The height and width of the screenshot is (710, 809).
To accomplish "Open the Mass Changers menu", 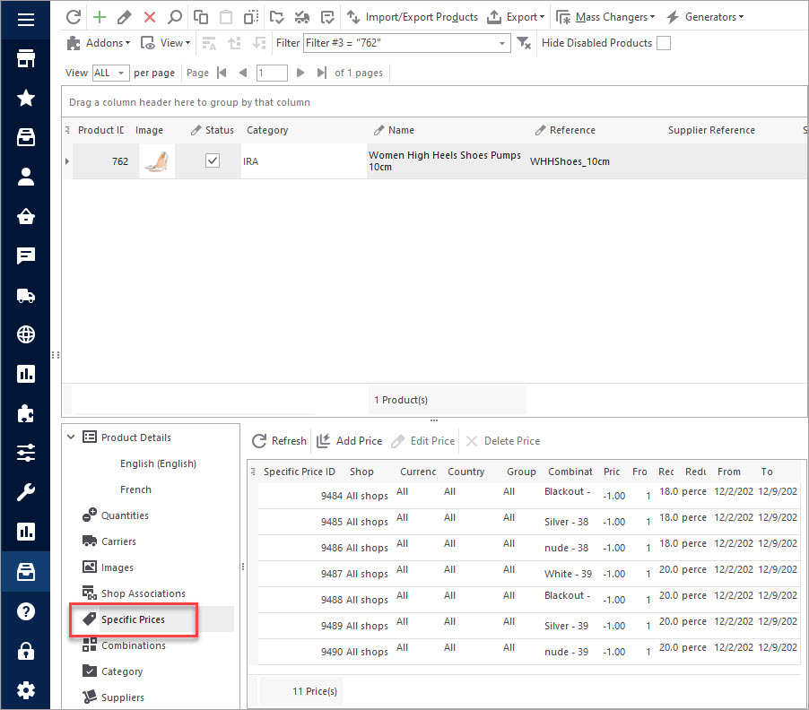I will click(605, 17).
